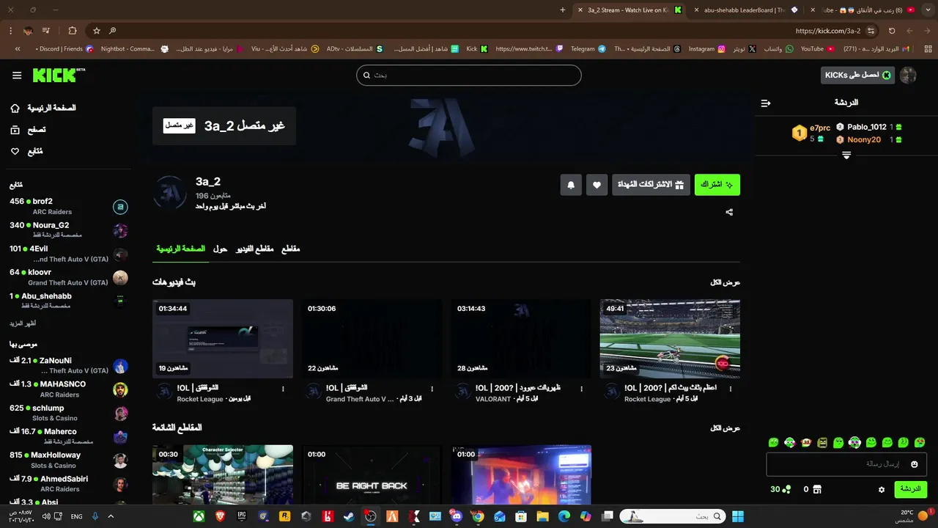Click the share icon below Subscribe button
This screenshot has width=938, height=528.
pos(729,212)
